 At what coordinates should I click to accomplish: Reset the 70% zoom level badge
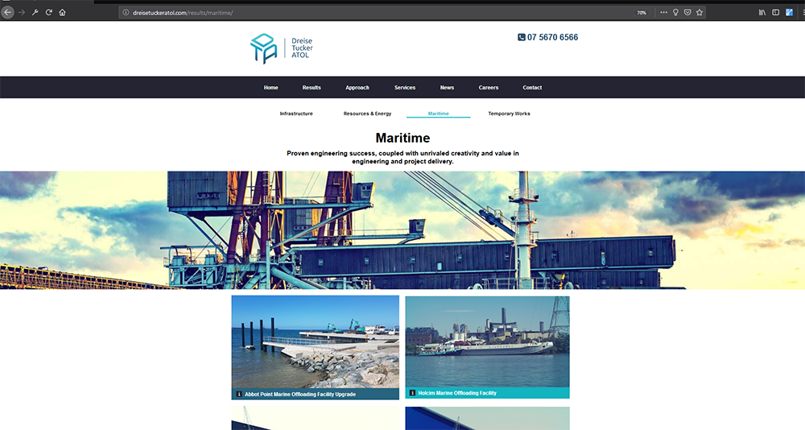pos(642,13)
